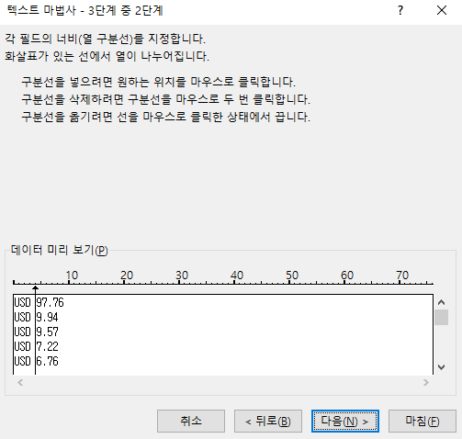The image size is (462, 439).
Task: Click the ruler at position 30
Action: 182,276
